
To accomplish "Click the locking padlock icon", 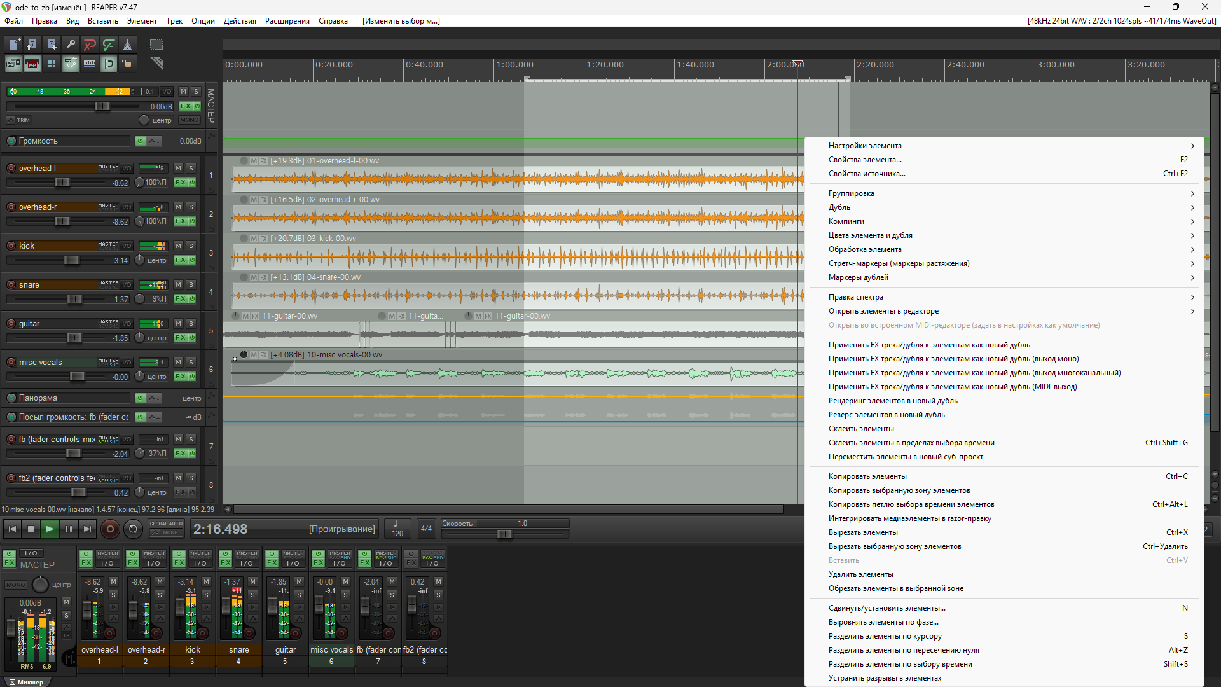I will pos(128,64).
